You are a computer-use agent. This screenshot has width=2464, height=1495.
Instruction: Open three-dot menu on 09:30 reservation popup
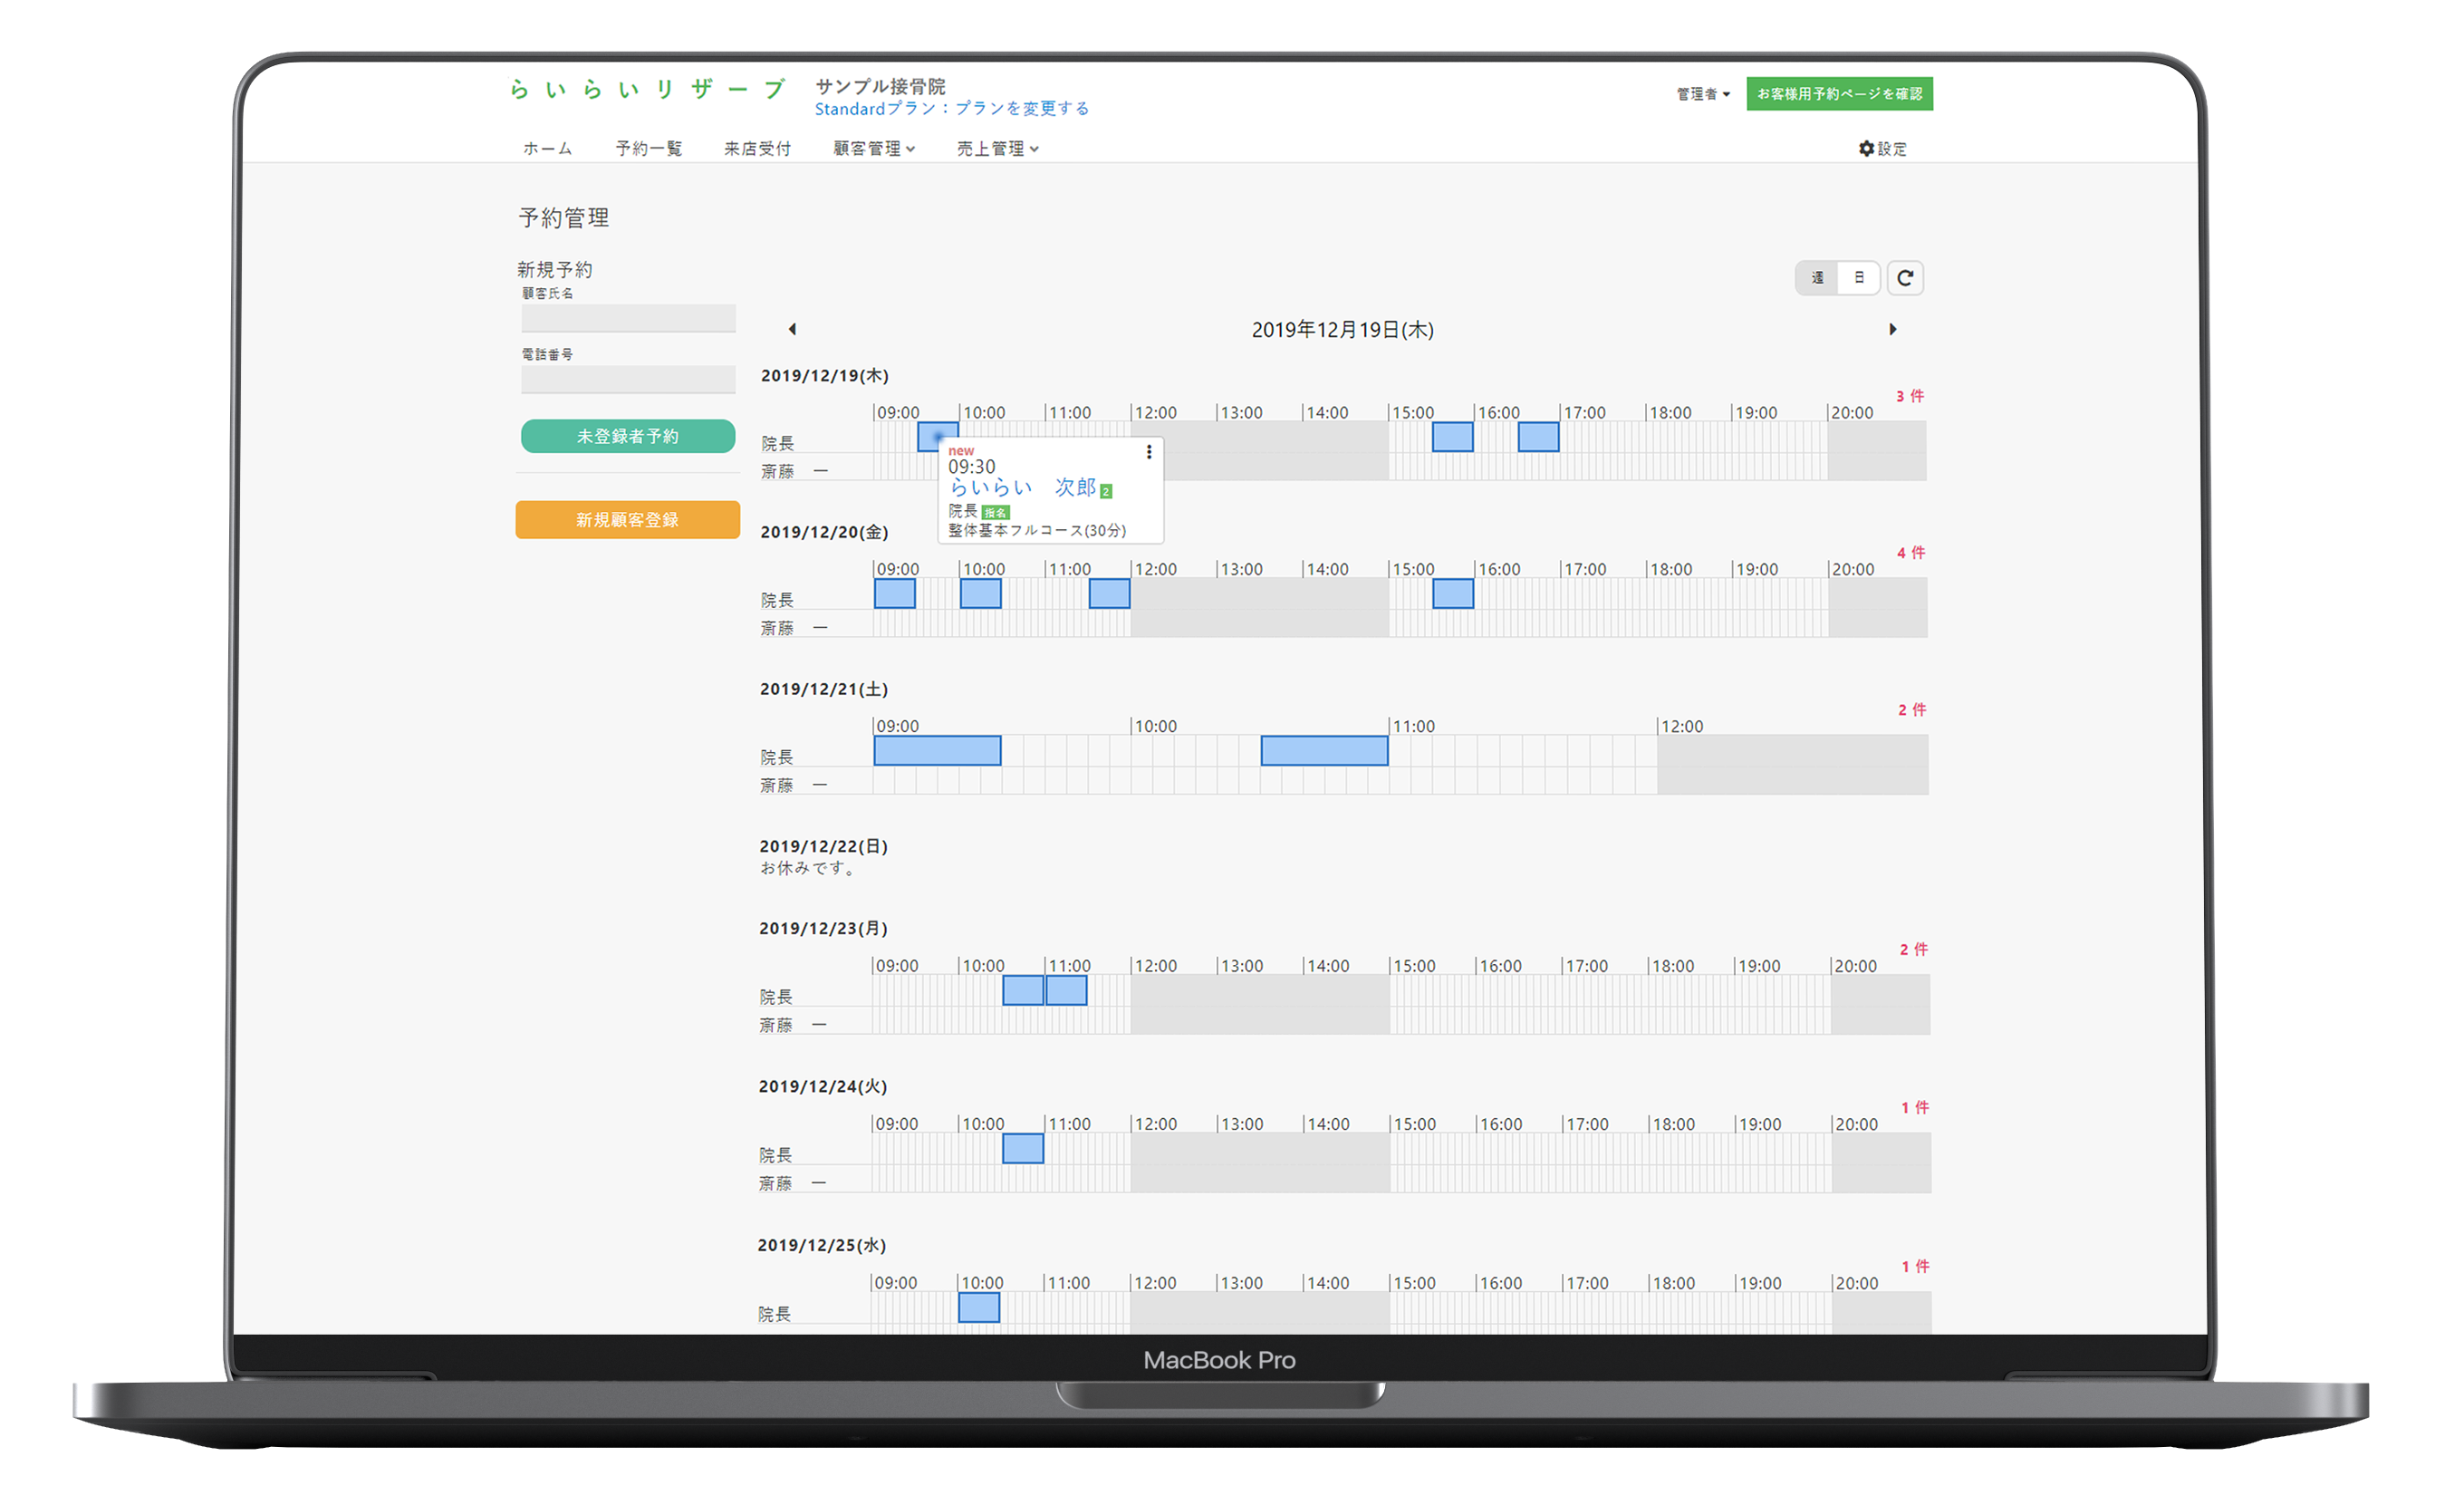click(x=1149, y=452)
